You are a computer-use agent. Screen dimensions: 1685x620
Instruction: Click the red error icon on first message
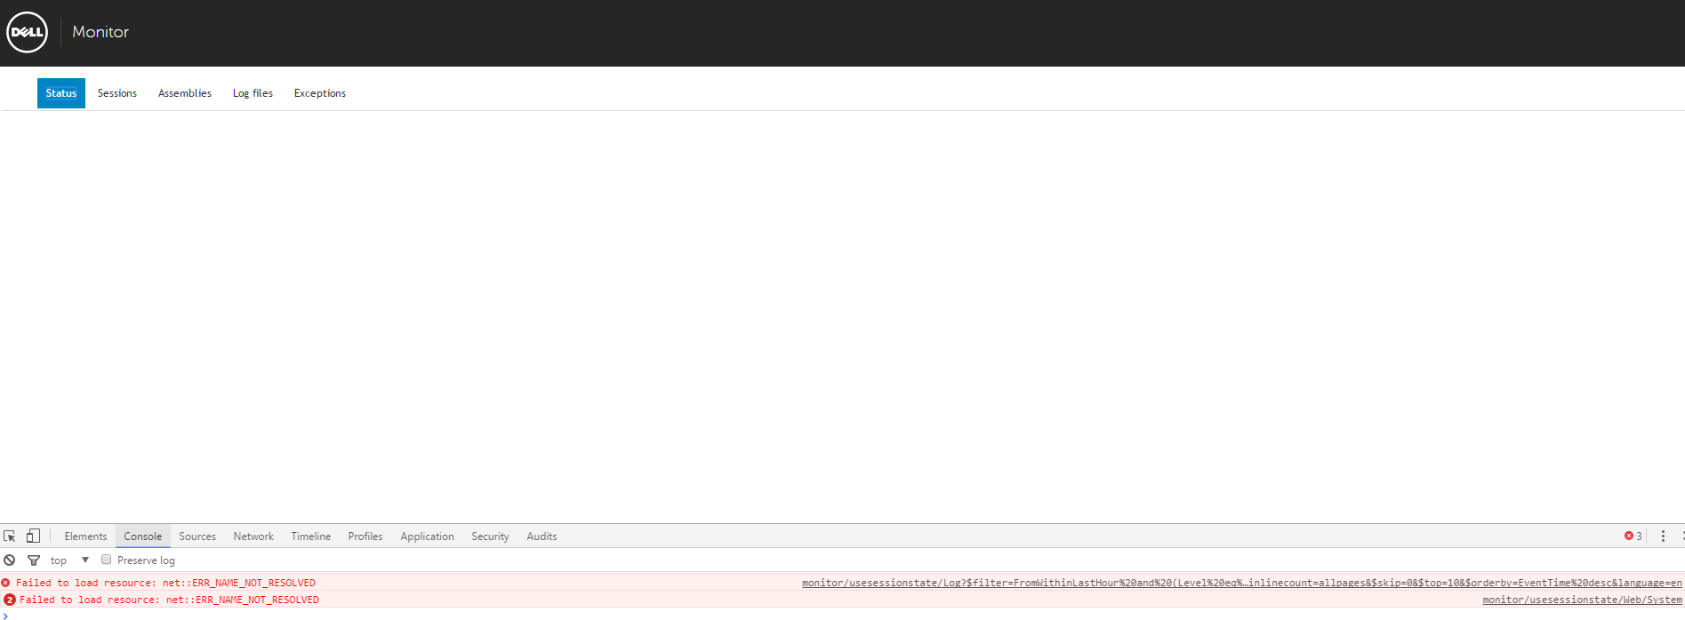click(6, 584)
